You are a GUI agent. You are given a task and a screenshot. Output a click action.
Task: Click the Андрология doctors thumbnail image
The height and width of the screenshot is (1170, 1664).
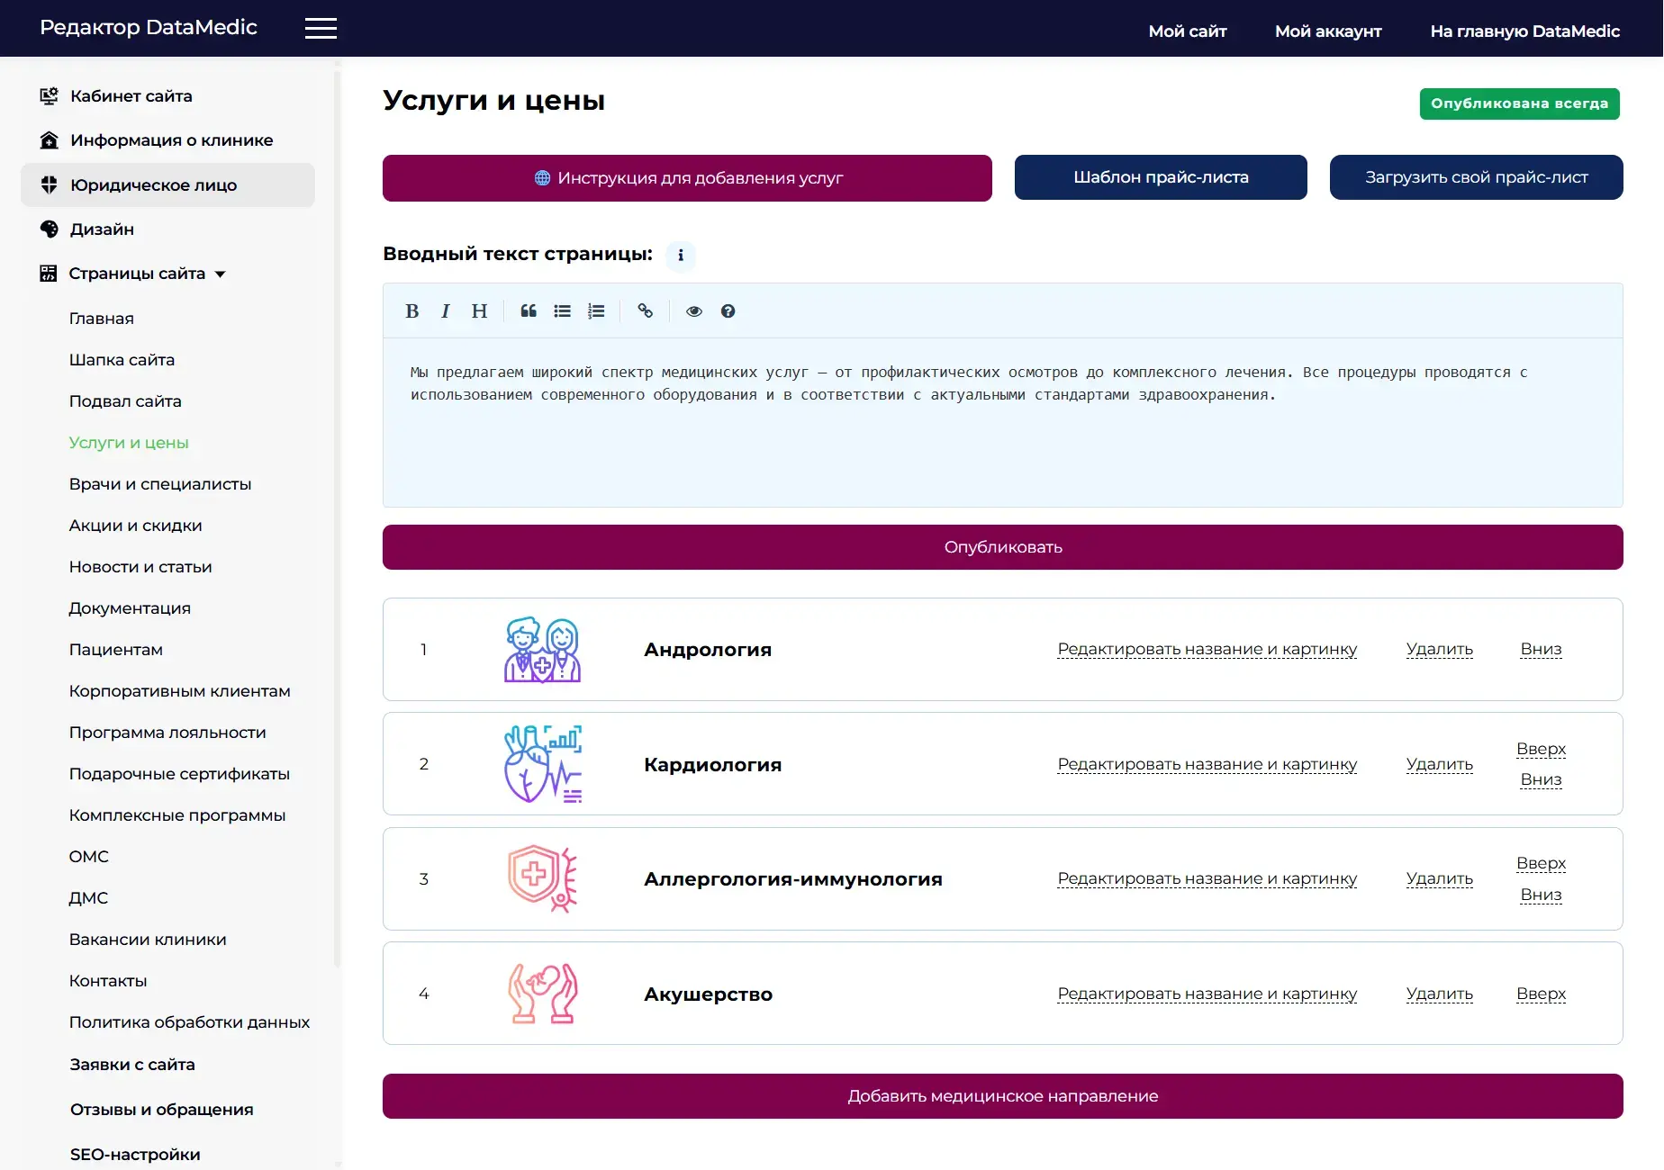coord(542,650)
